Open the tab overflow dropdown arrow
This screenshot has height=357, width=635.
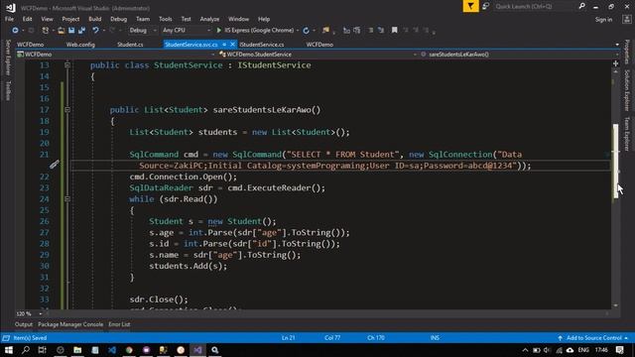coord(617,45)
